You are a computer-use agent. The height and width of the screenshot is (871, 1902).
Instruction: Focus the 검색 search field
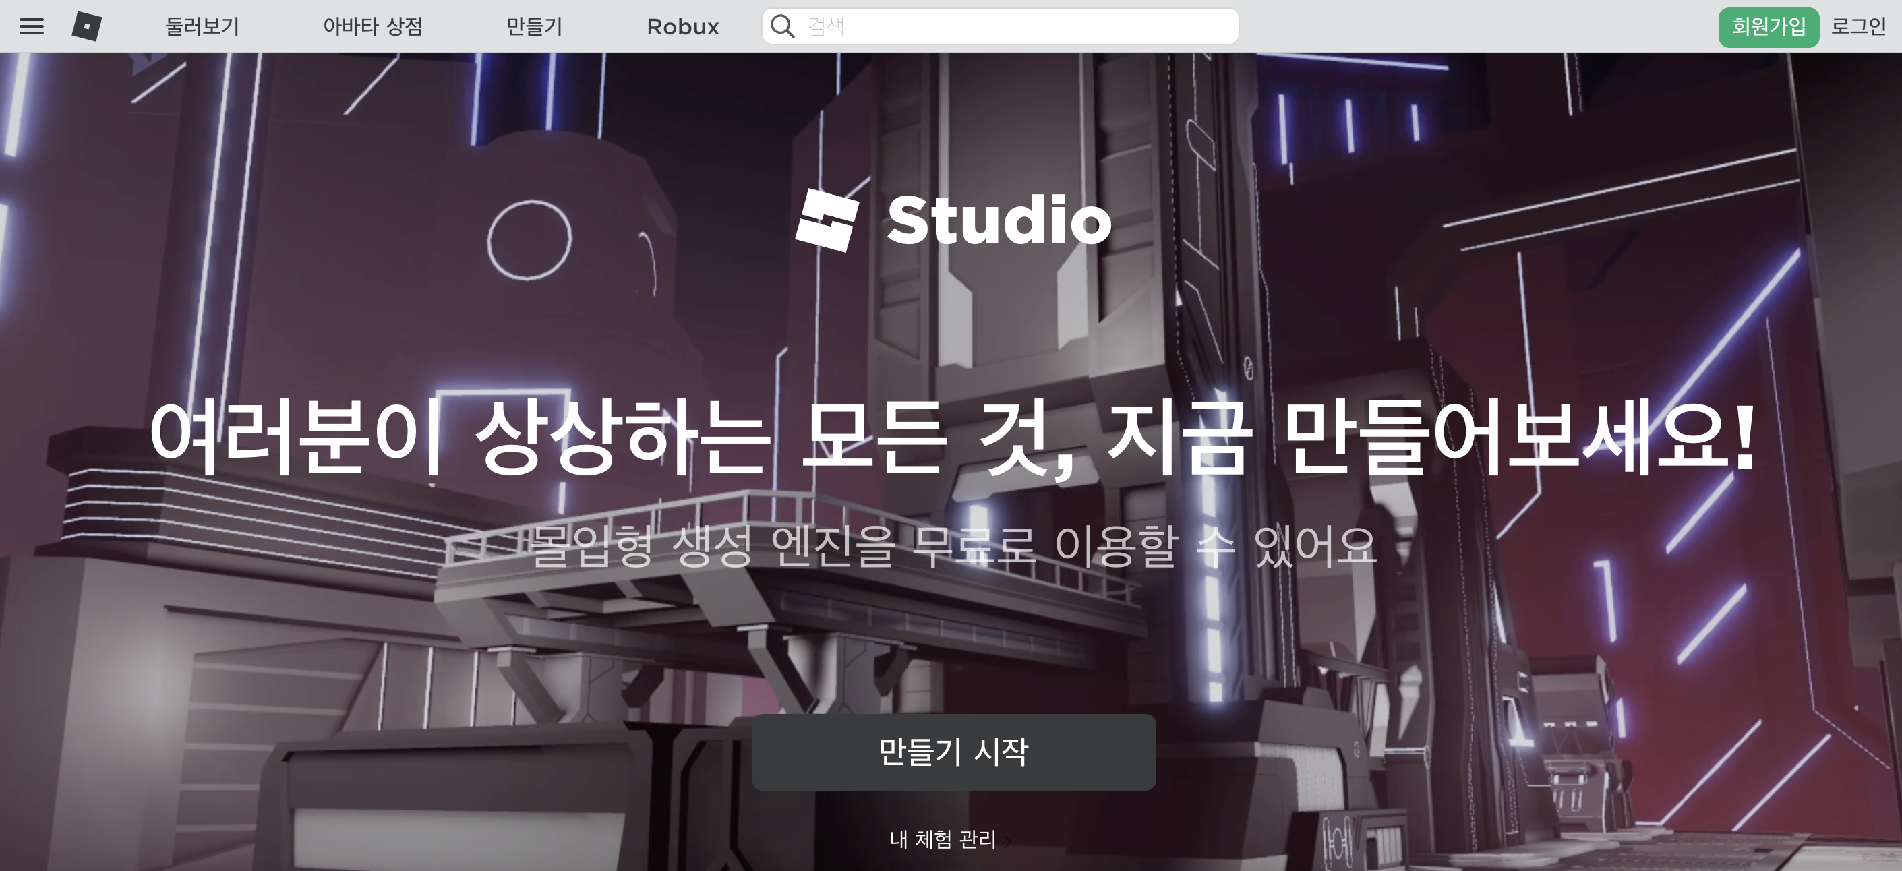pos(1019,26)
